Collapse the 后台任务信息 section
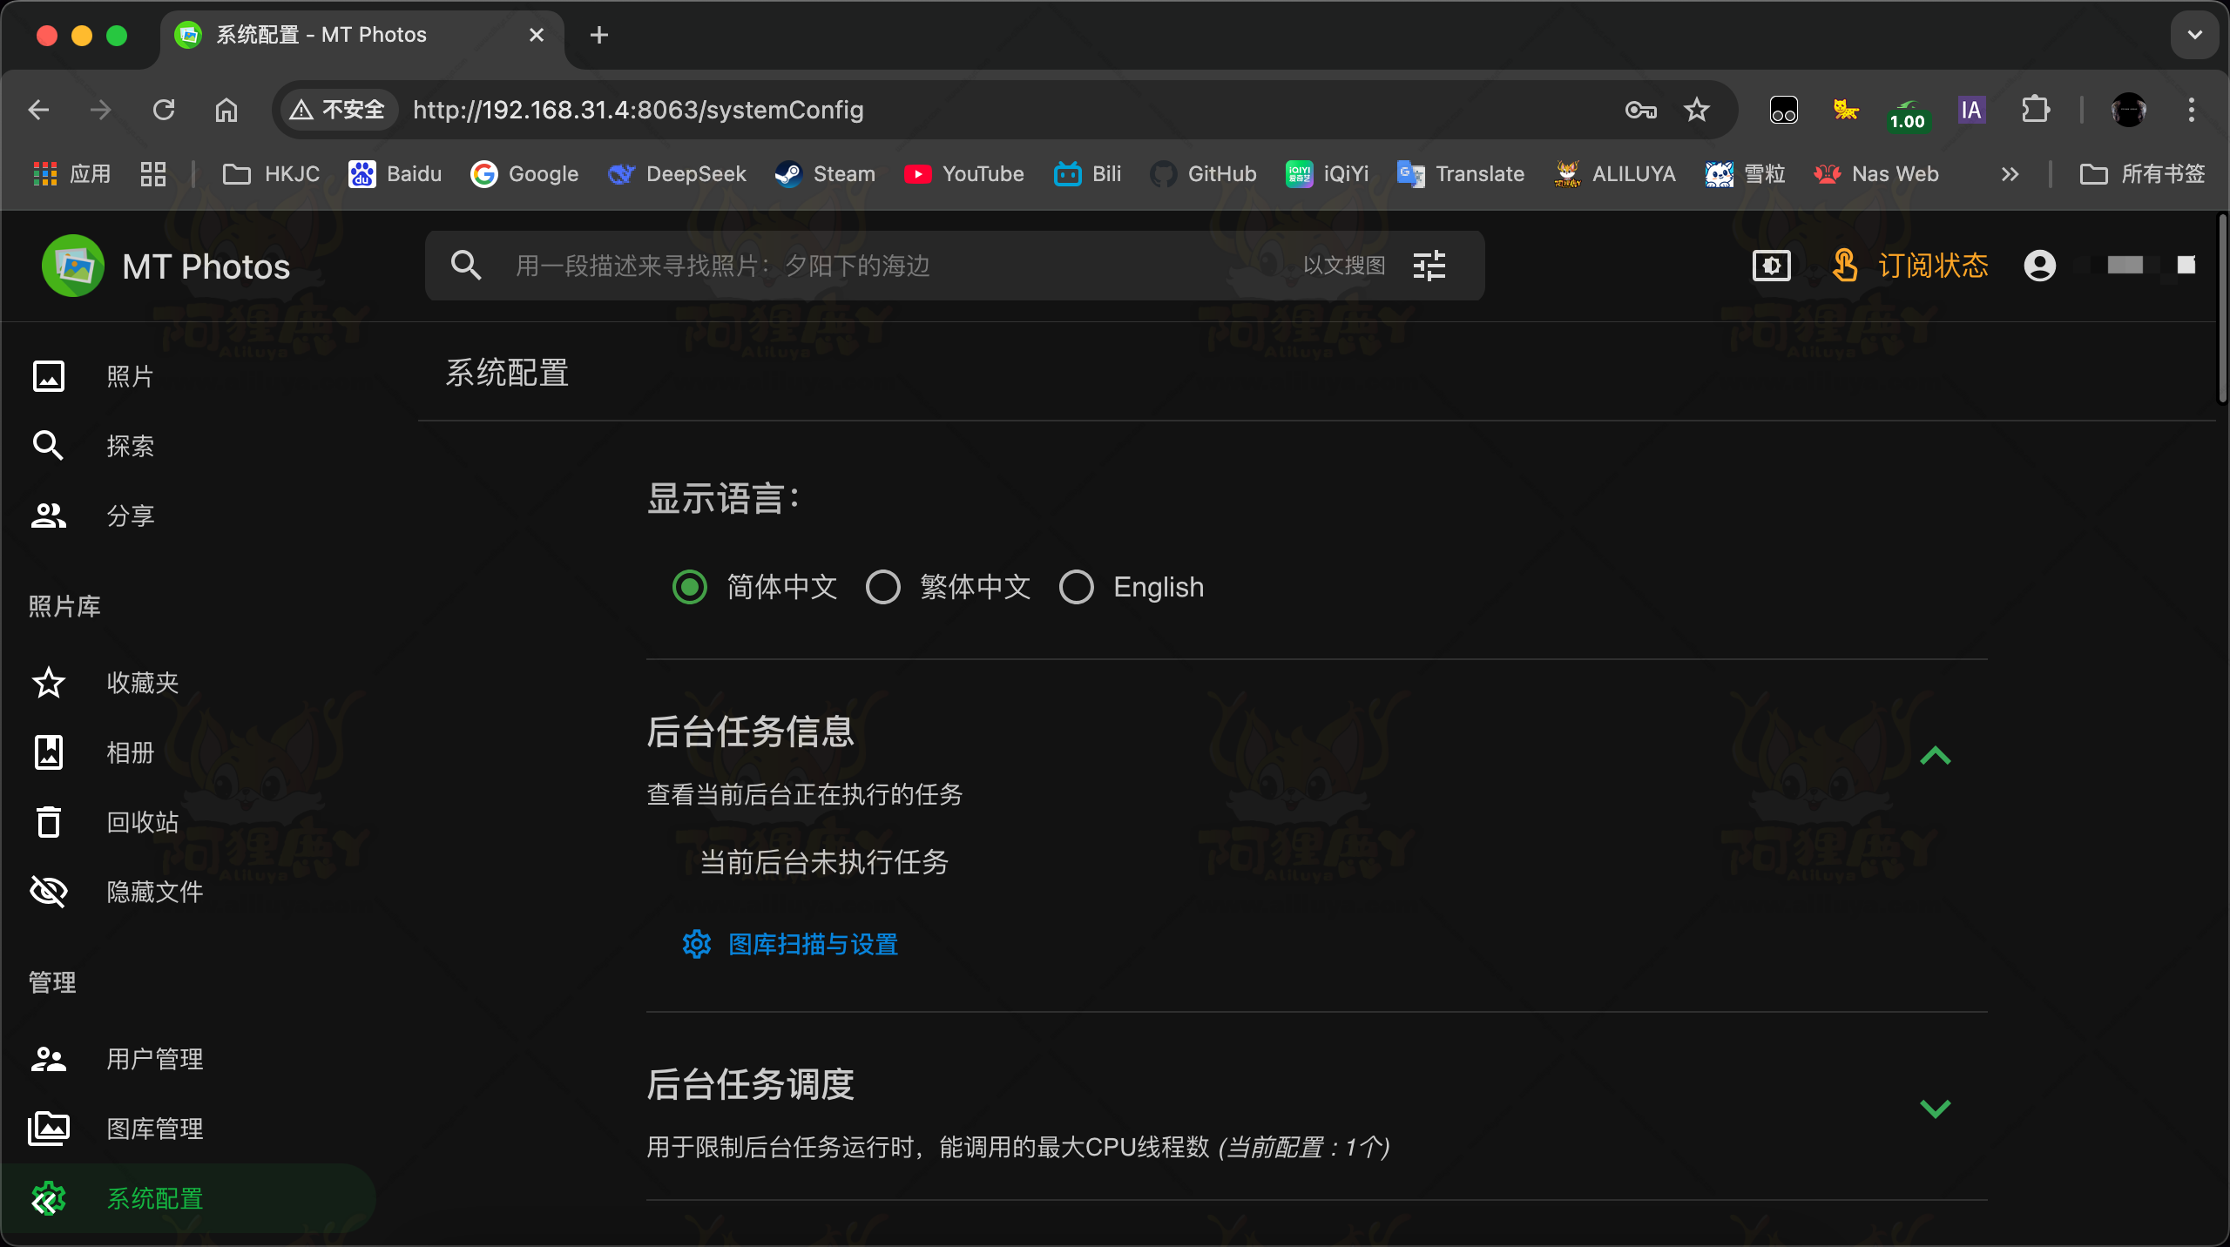Screen dimensions: 2230x1247 (1935, 755)
